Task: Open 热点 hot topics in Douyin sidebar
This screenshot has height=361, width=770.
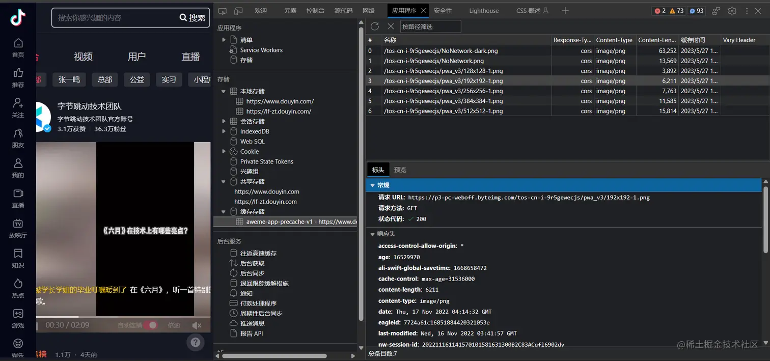Action: pyautogui.click(x=18, y=288)
